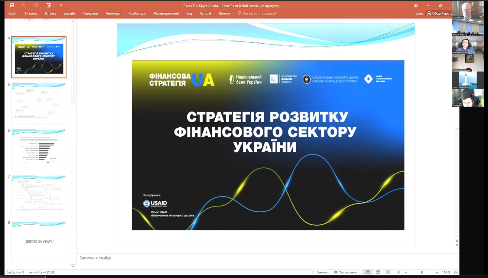Click the Save icon in quick access toolbar
The width and height of the screenshot is (488, 278).
click(x=12, y=5)
